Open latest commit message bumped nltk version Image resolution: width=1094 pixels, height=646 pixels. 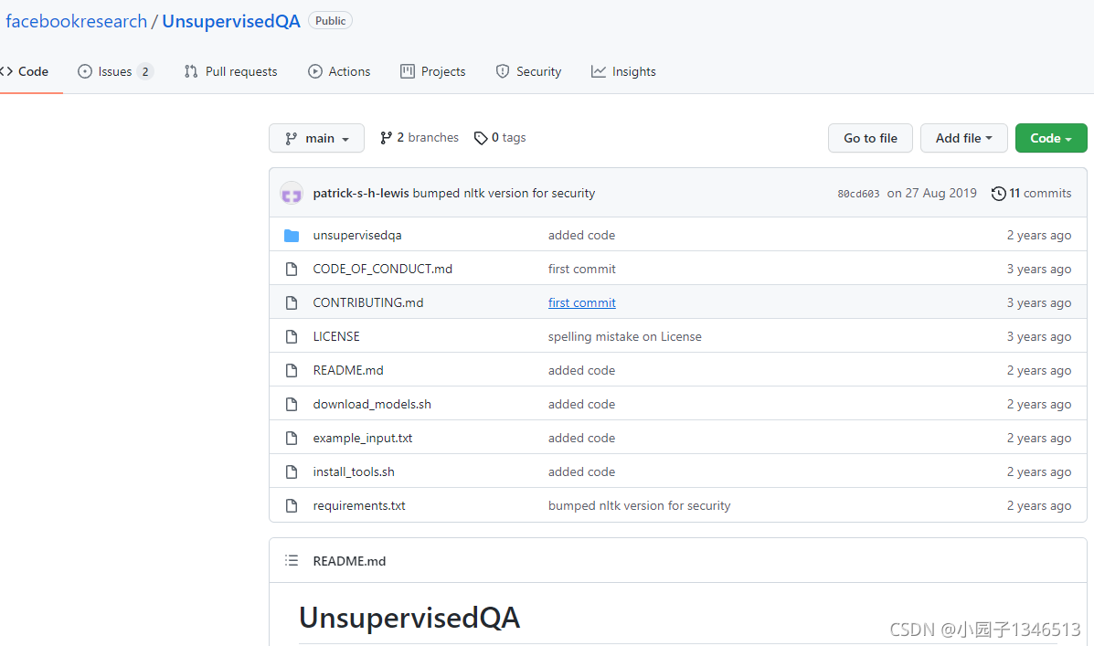tap(504, 193)
